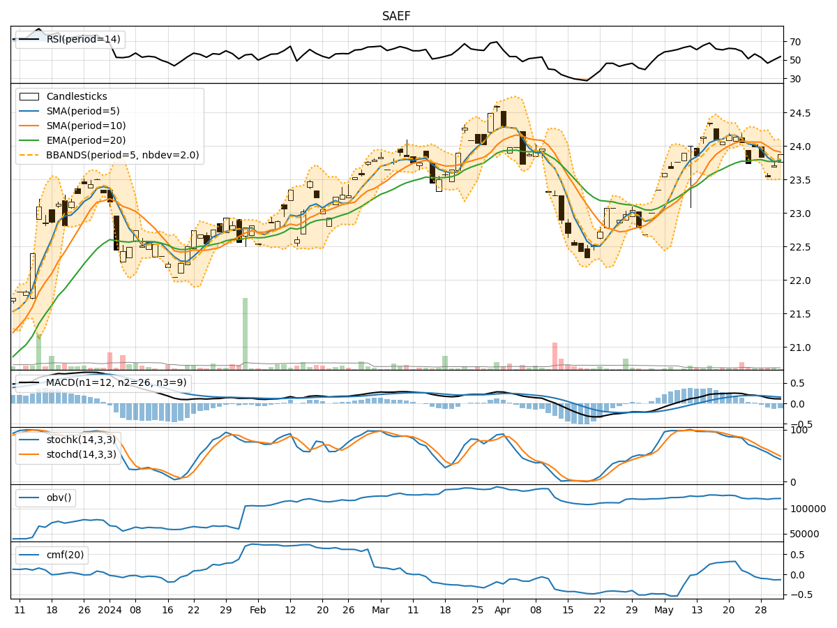Image resolution: width=837 pixels, height=628 pixels.
Task: Select the candlestick symbol in the legend
Action: pyautogui.click(x=28, y=97)
